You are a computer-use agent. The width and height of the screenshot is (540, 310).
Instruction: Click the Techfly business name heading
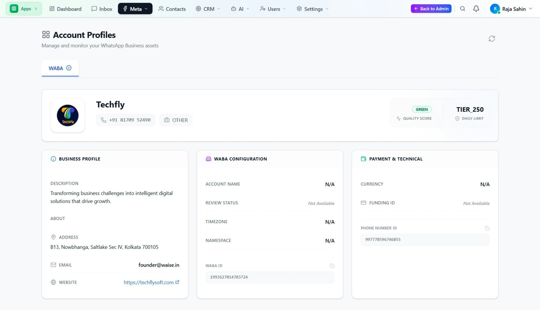click(110, 105)
